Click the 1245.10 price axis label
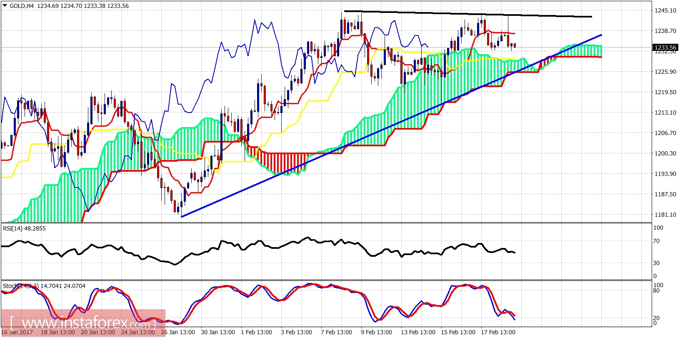Image resolution: width=680 pixels, height=338 pixels. click(665, 10)
